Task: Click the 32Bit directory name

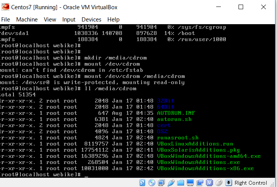Action: point(165,101)
